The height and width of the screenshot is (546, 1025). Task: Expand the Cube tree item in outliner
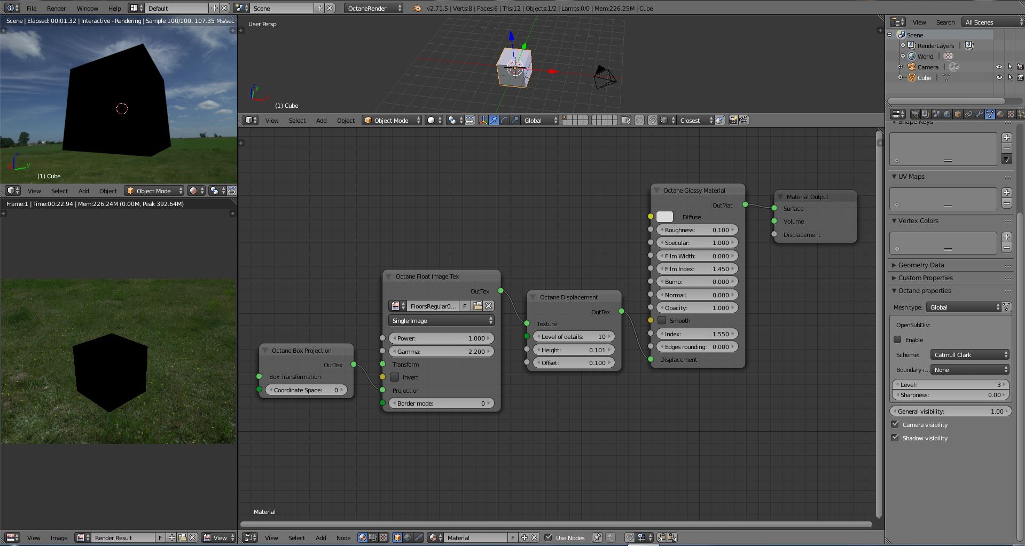point(901,77)
